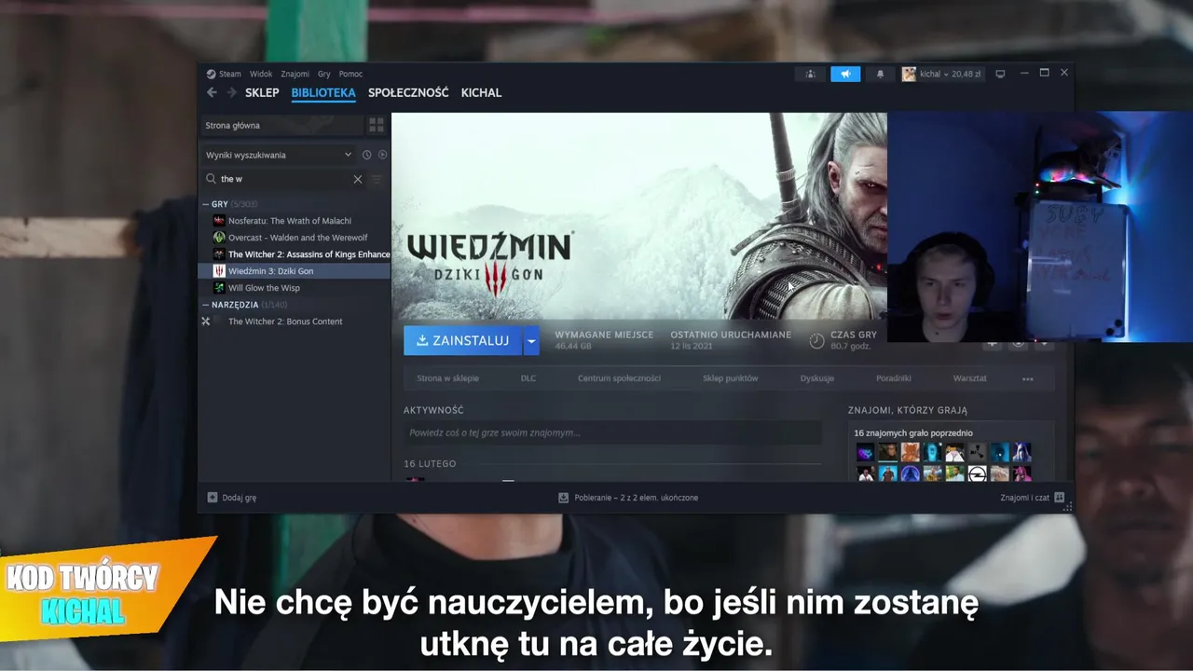
Task: Click the Steam logo menu
Action: pos(224,74)
